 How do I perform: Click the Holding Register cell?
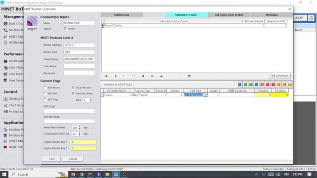coord(142,95)
